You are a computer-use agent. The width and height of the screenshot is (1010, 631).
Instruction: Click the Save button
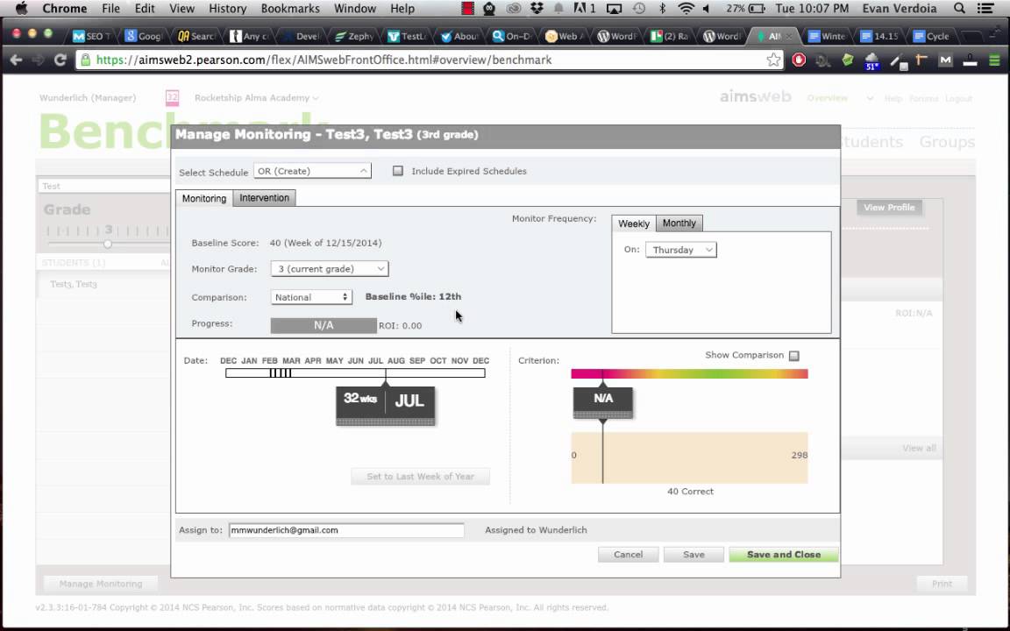(x=693, y=555)
